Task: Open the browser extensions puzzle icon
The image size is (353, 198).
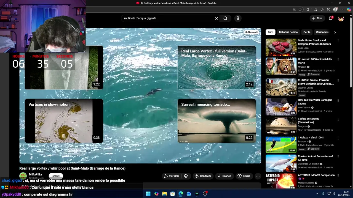Action: pos(308,10)
